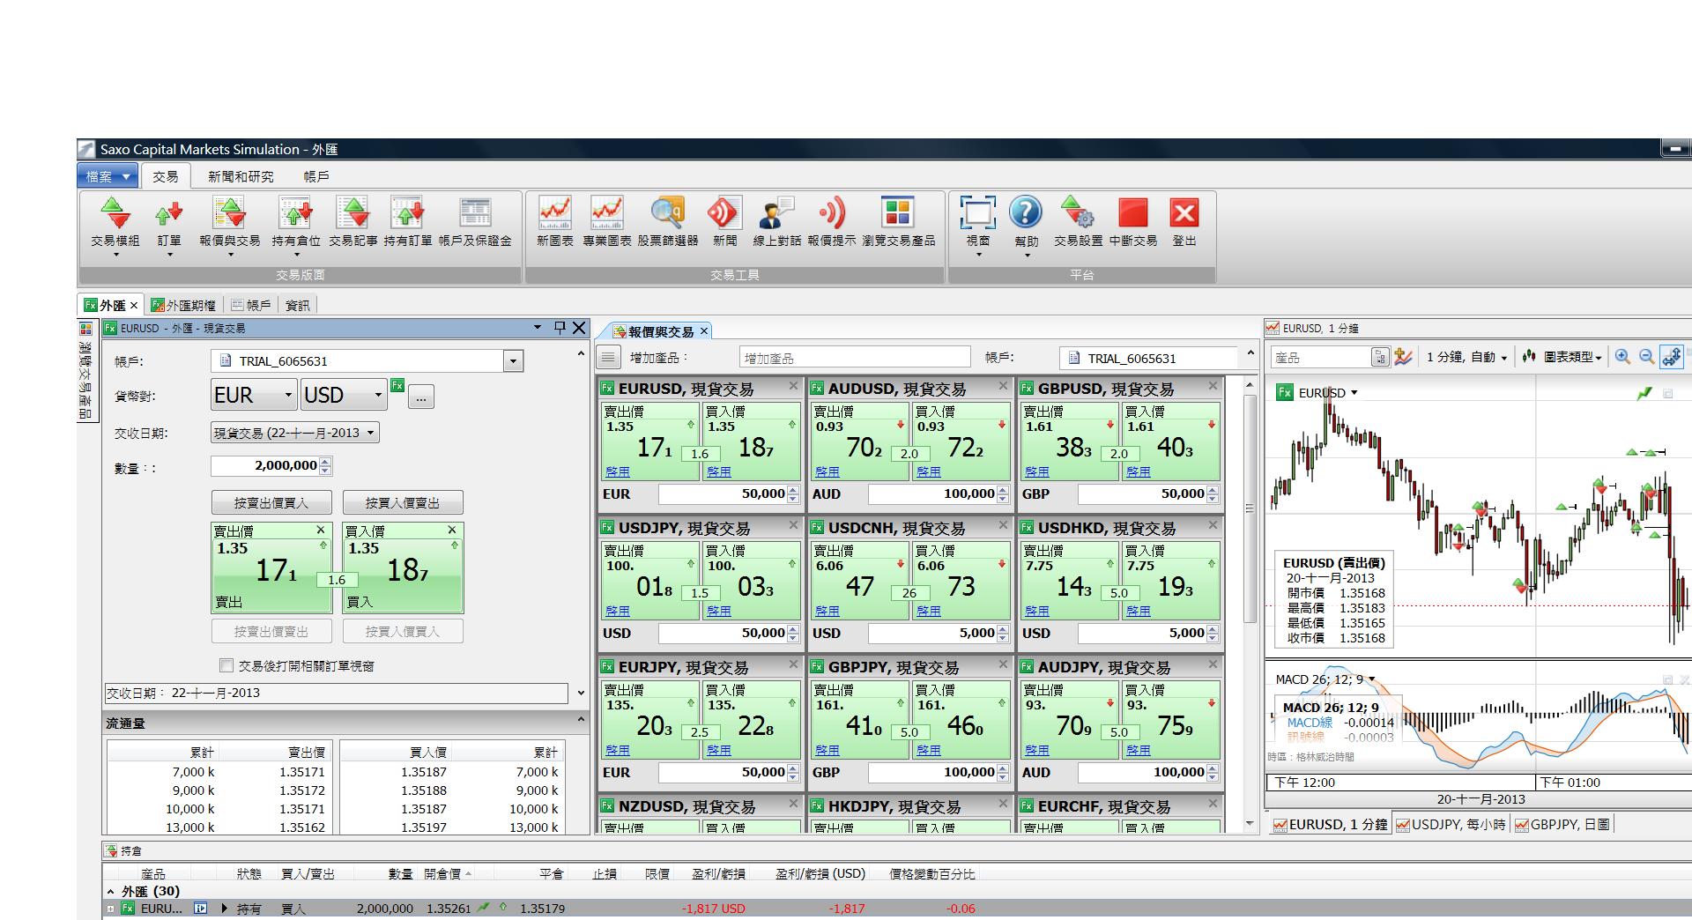This screenshot has width=1692, height=920.
Task: Open the EUR currency dropdown
Action: [x=254, y=395]
